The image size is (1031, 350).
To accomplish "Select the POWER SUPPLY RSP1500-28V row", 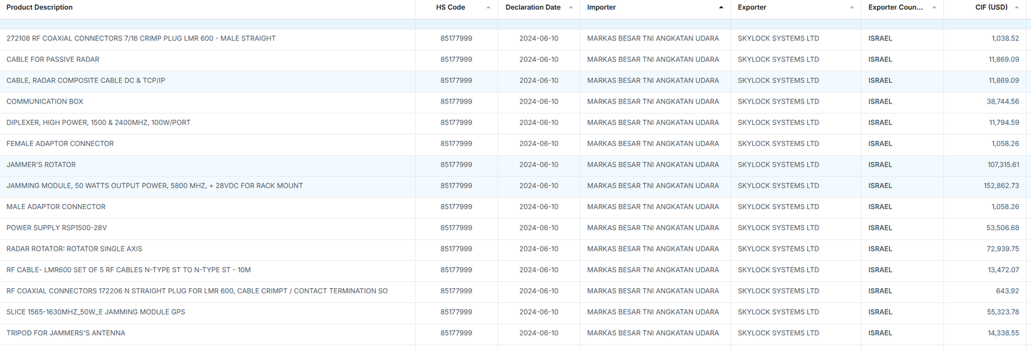I will click(57, 228).
